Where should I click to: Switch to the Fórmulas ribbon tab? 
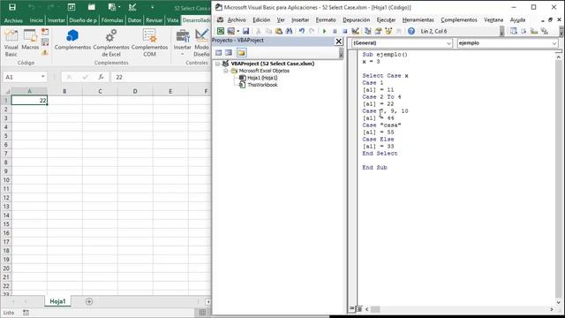(112, 20)
